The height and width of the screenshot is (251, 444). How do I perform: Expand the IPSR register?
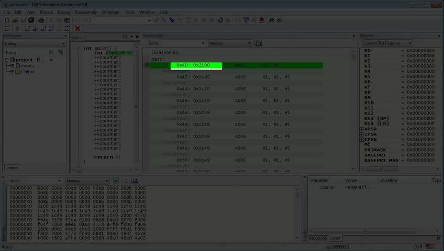[362, 134]
